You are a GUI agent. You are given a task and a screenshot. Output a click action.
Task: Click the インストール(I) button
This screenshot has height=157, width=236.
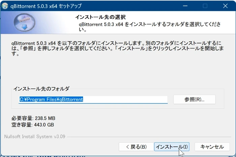pos(172,147)
